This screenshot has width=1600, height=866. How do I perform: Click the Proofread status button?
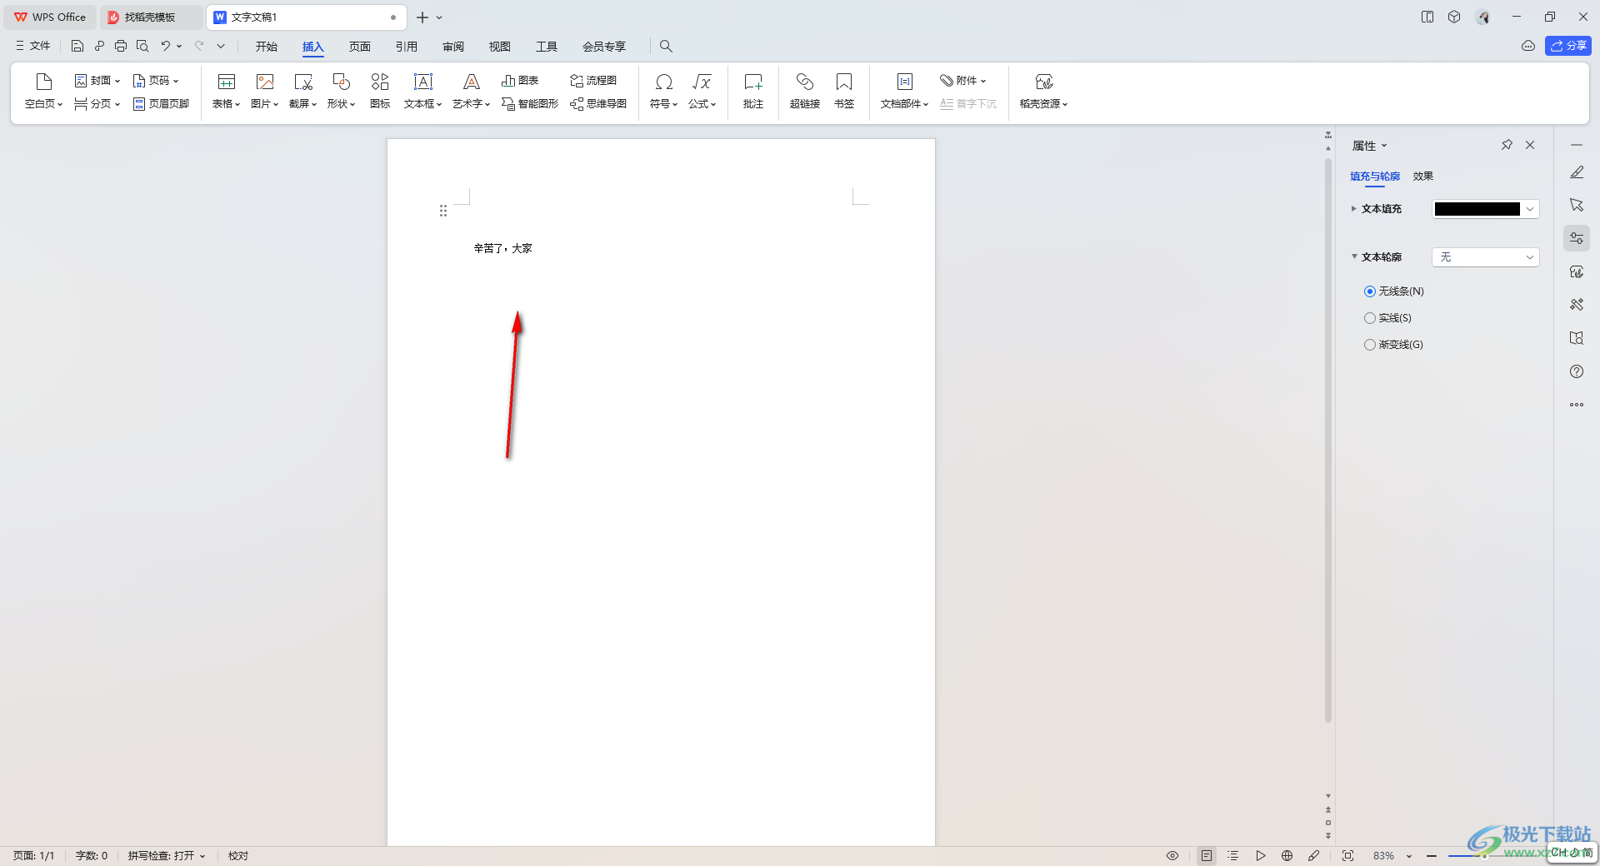tap(238, 856)
